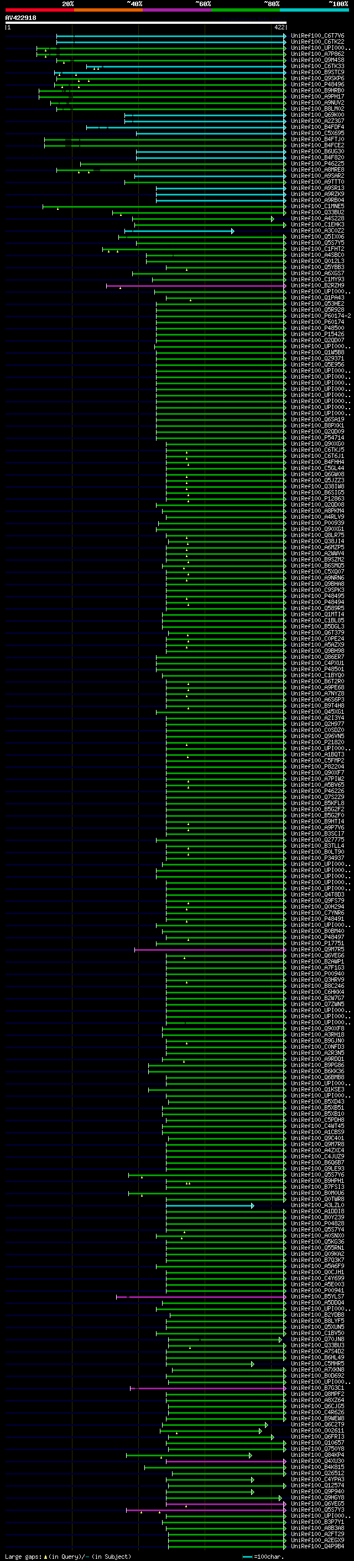The height and width of the screenshot is (1561, 354).
Task: Select hit label UniRef100_O02611
Action: pos(317,1431)
